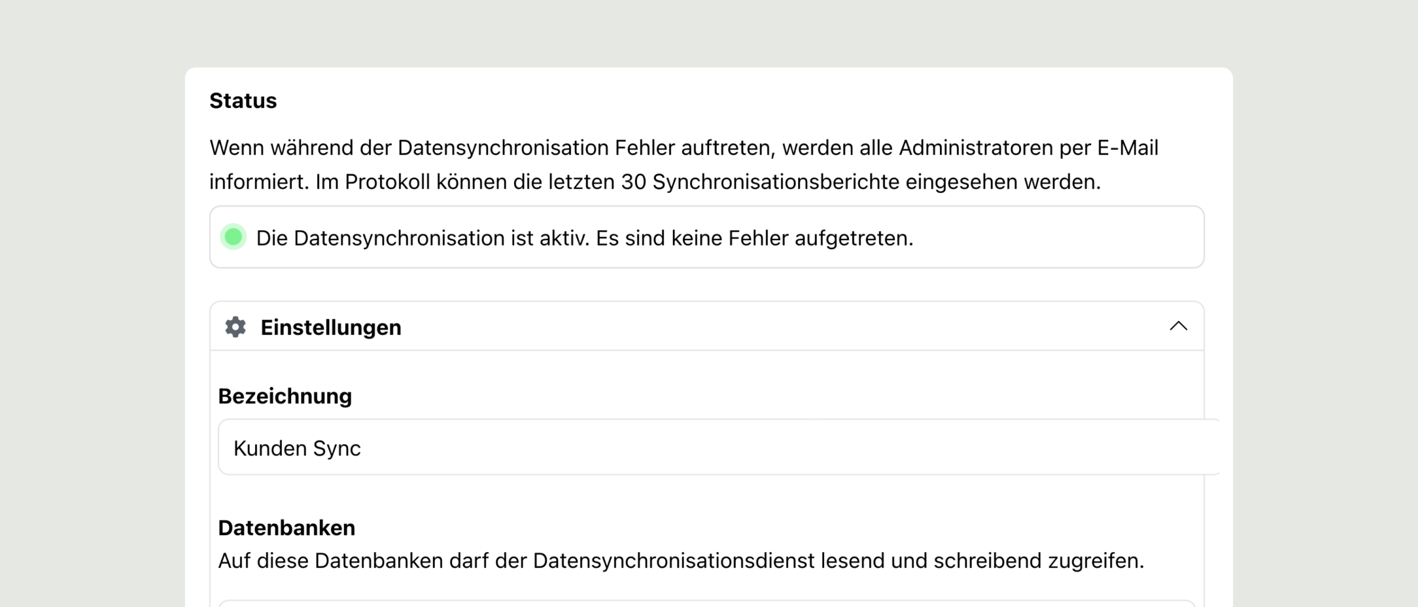This screenshot has width=1418, height=607.
Task: Click the word 'Protokoll' in the status description
Action: pyautogui.click(x=388, y=182)
